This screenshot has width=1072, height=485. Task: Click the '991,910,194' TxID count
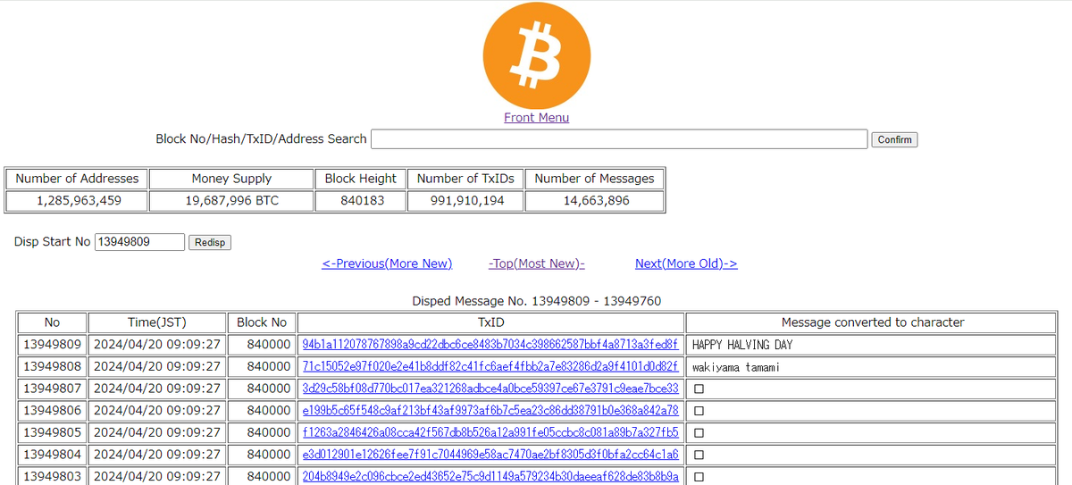pos(465,201)
